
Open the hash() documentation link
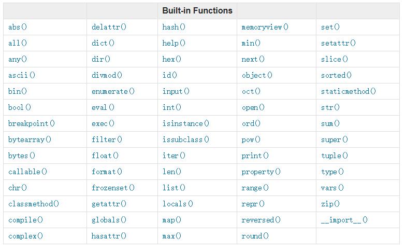click(x=173, y=27)
